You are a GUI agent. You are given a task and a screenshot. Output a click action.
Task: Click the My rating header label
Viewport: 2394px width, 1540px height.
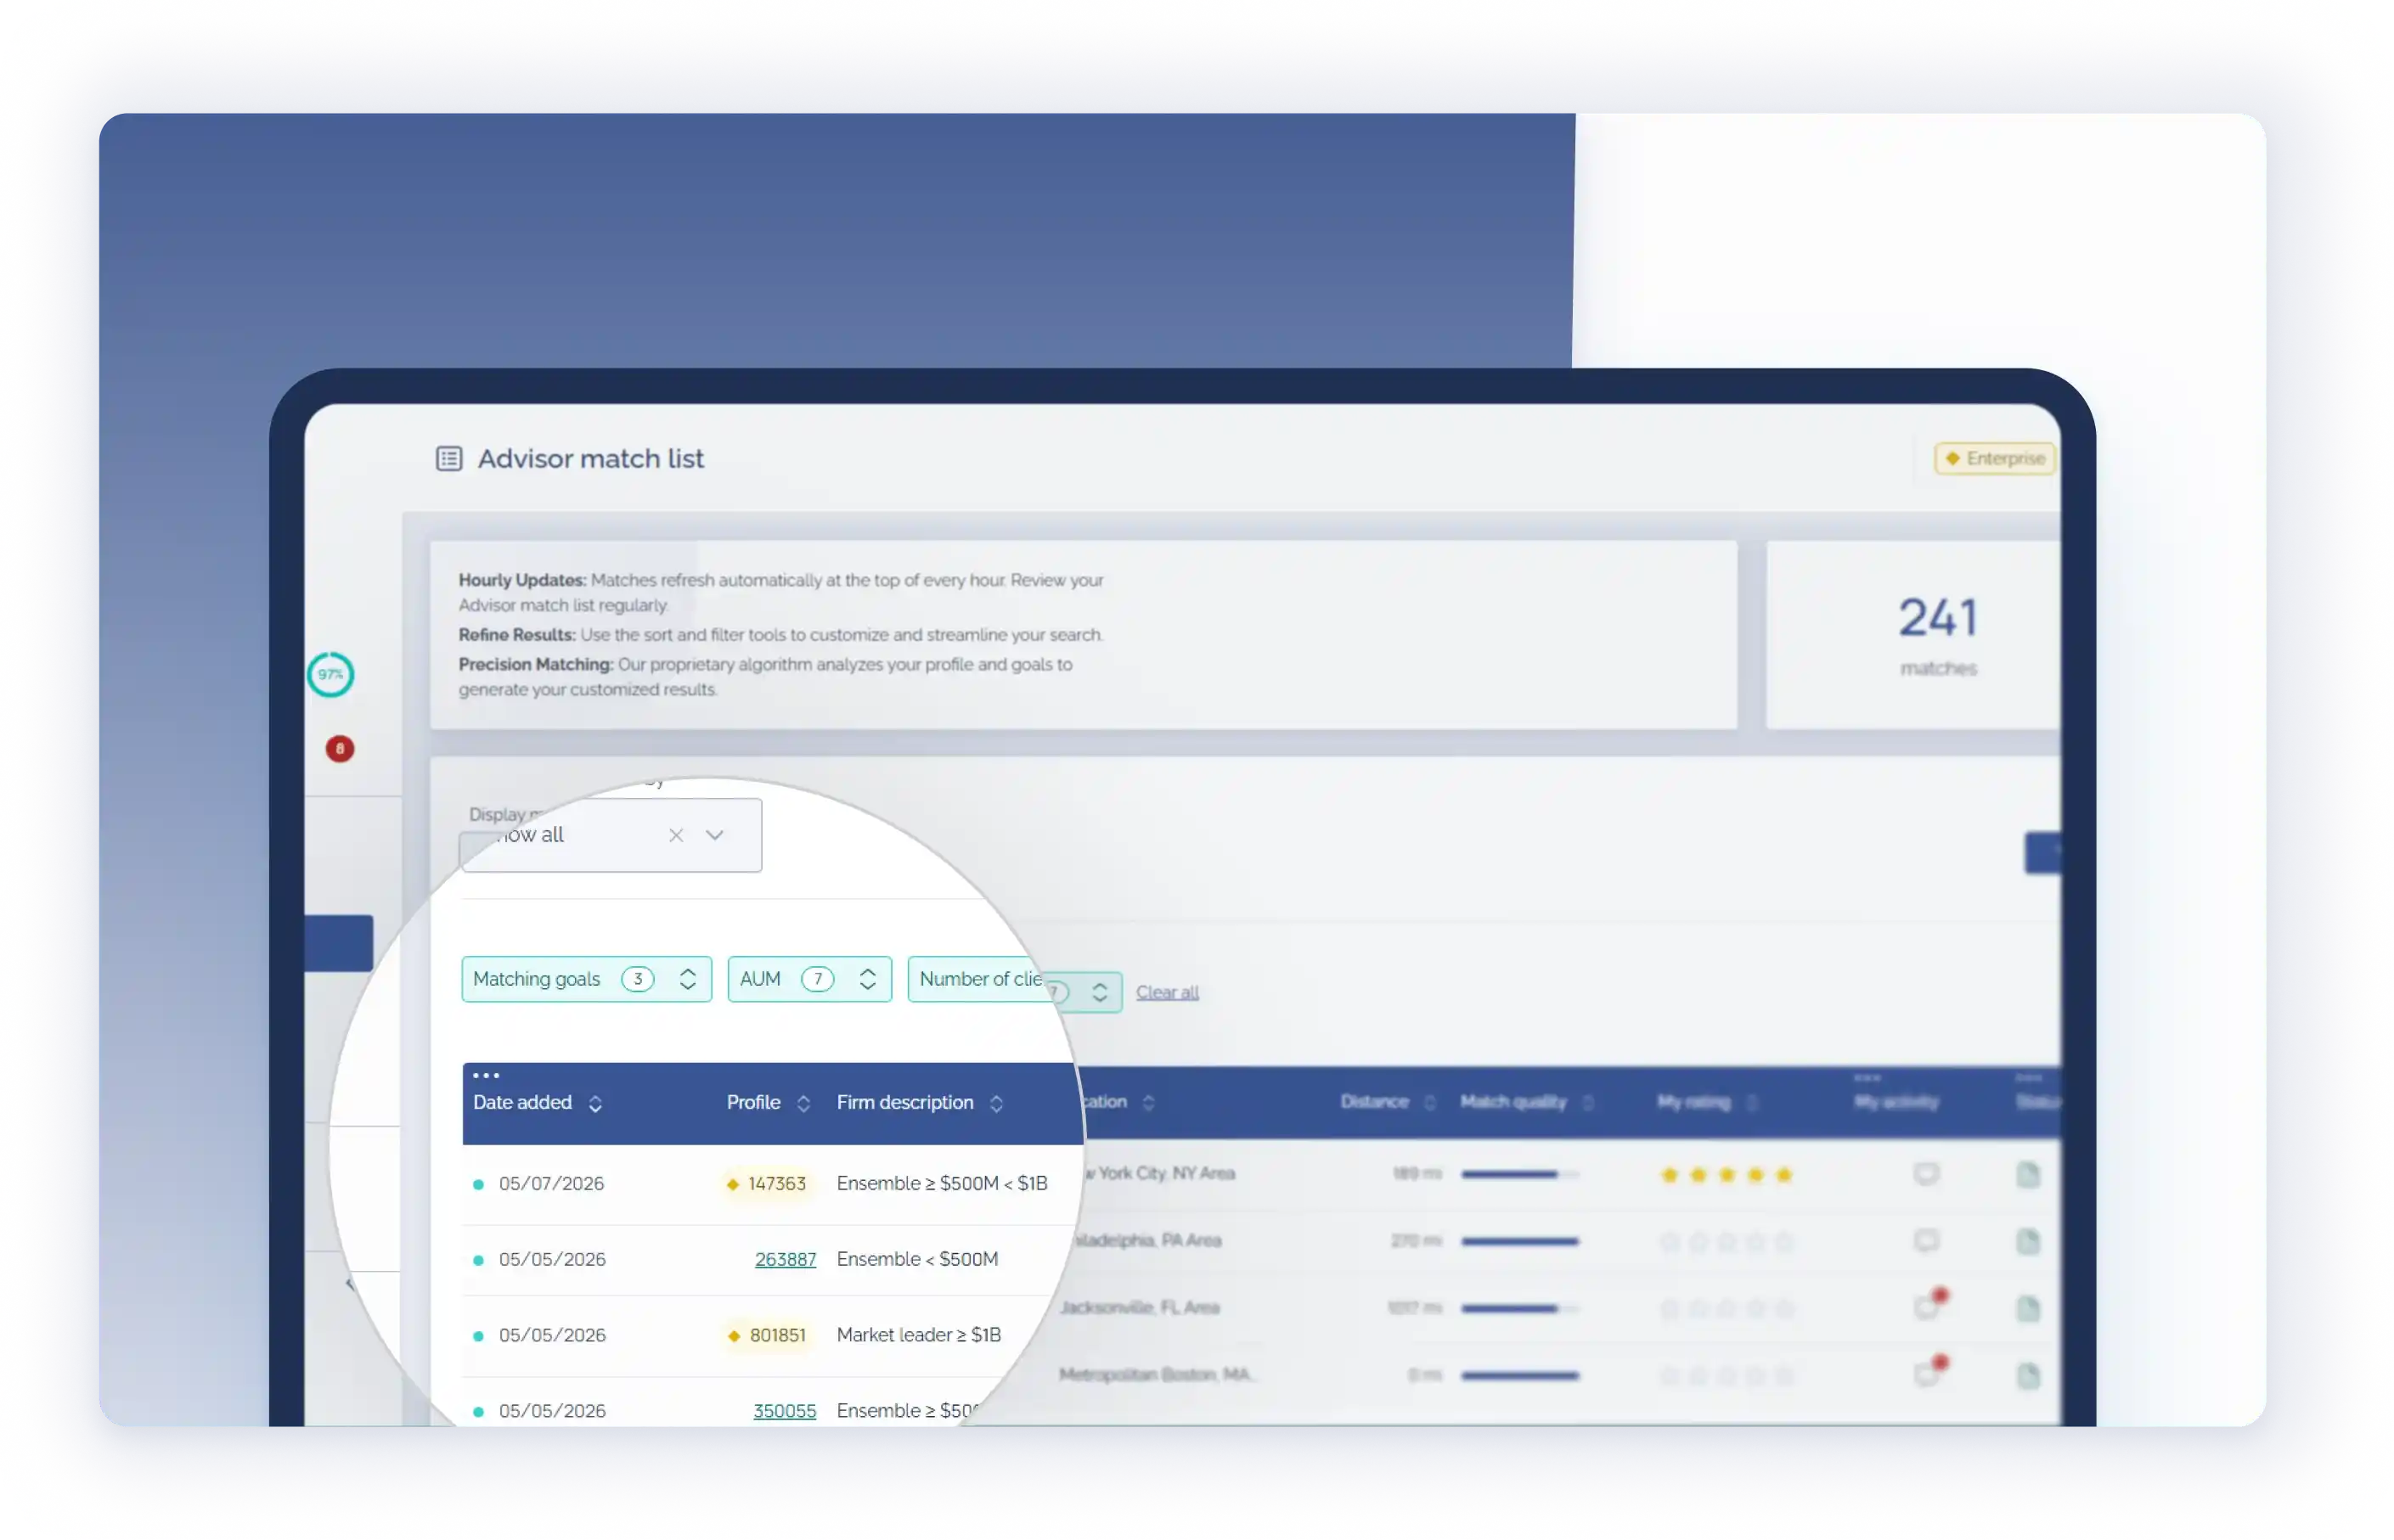point(1693,1101)
